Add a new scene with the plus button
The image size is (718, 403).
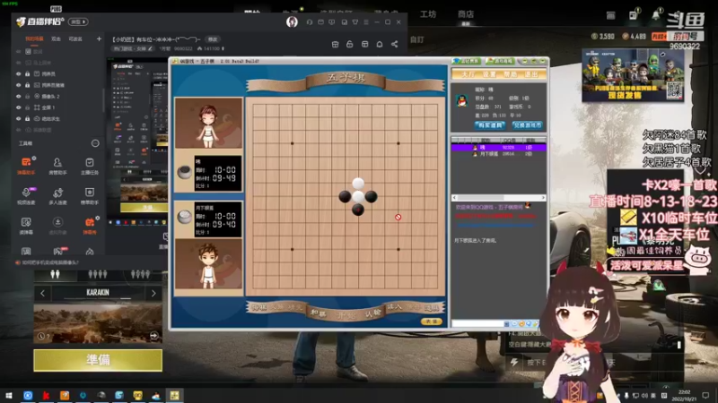click(x=99, y=39)
